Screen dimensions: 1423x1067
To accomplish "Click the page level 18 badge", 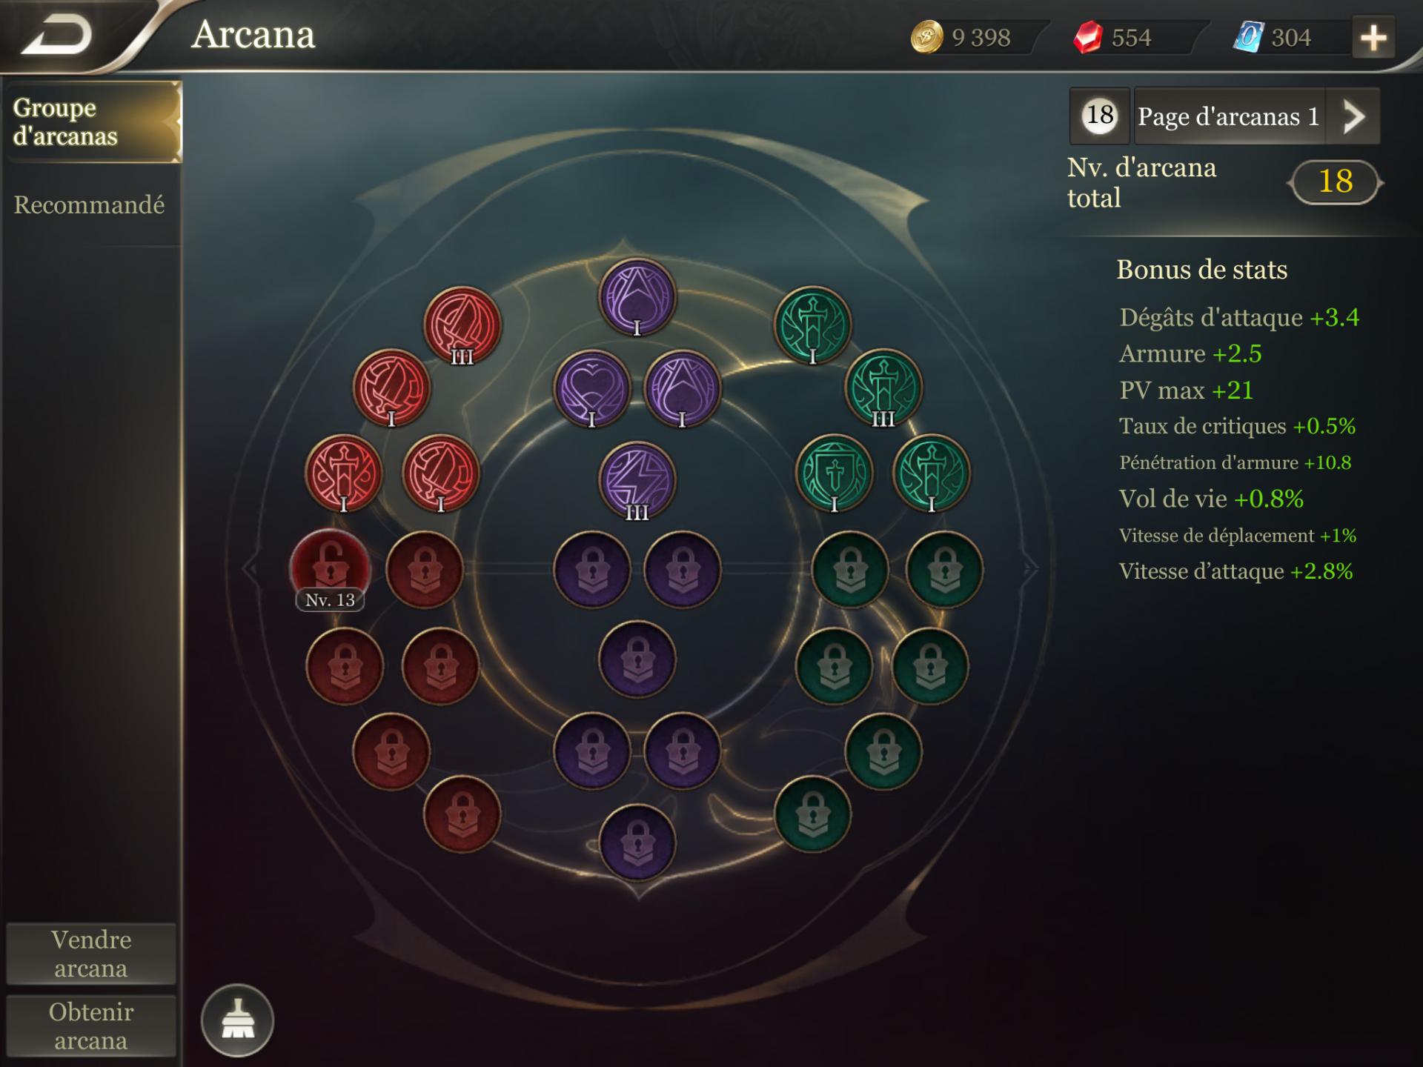I will (1100, 116).
